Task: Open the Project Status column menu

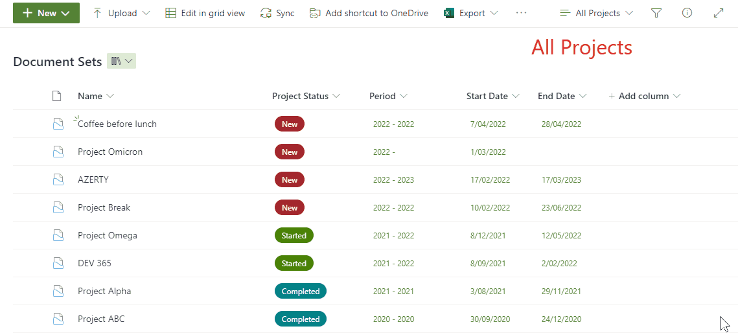Action: click(306, 96)
